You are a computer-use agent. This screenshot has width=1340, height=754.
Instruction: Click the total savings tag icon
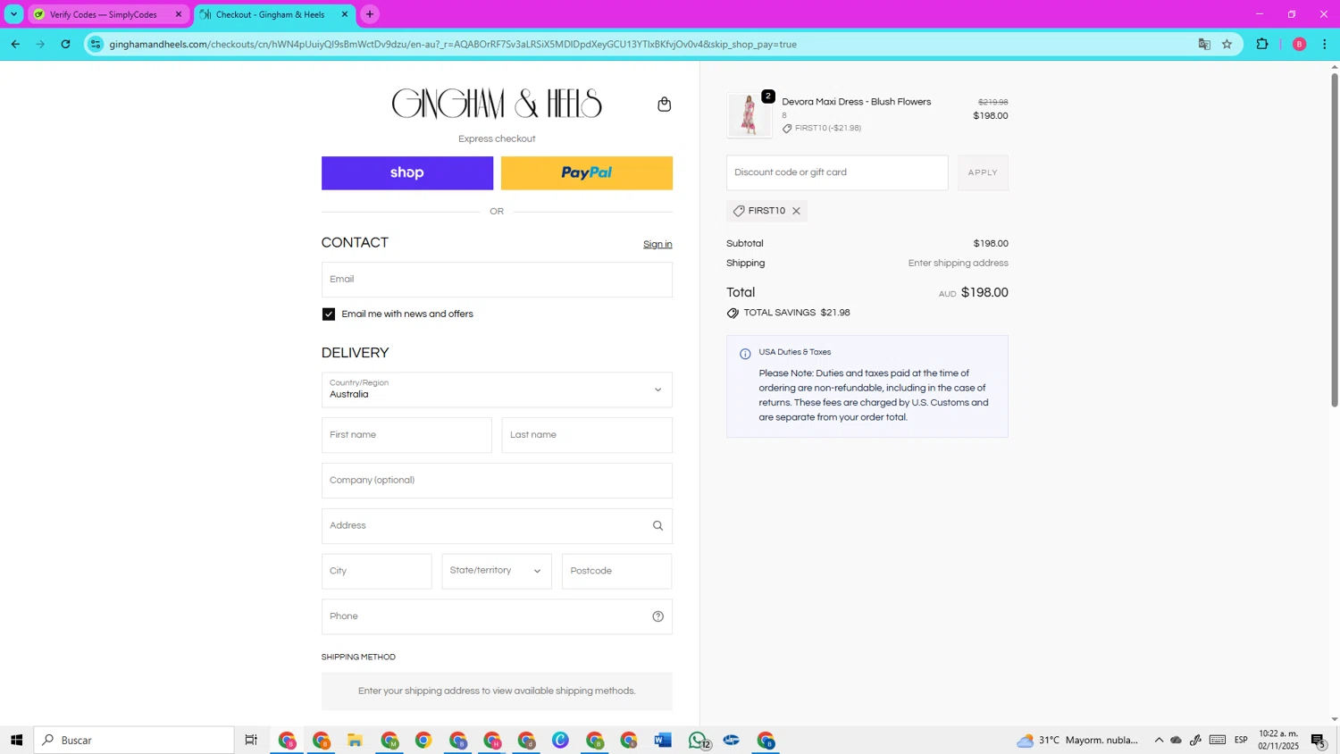point(733,314)
